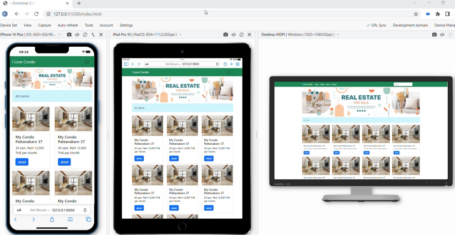Open the Tools menu
The width and height of the screenshot is (455, 235).
point(89,25)
